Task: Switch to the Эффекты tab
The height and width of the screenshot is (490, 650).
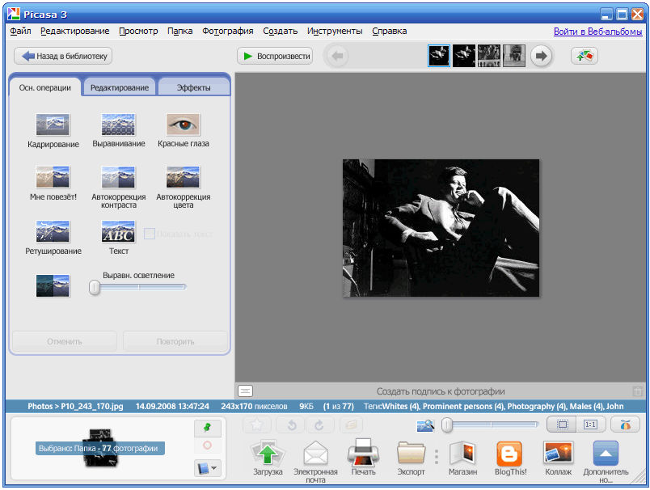Action: [193, 87]
